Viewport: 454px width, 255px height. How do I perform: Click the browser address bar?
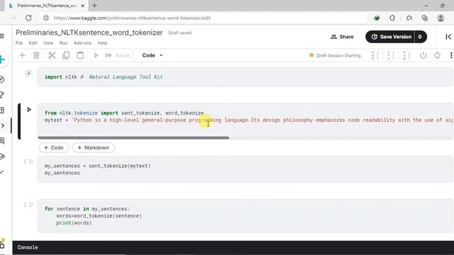(x=203, y=18)
